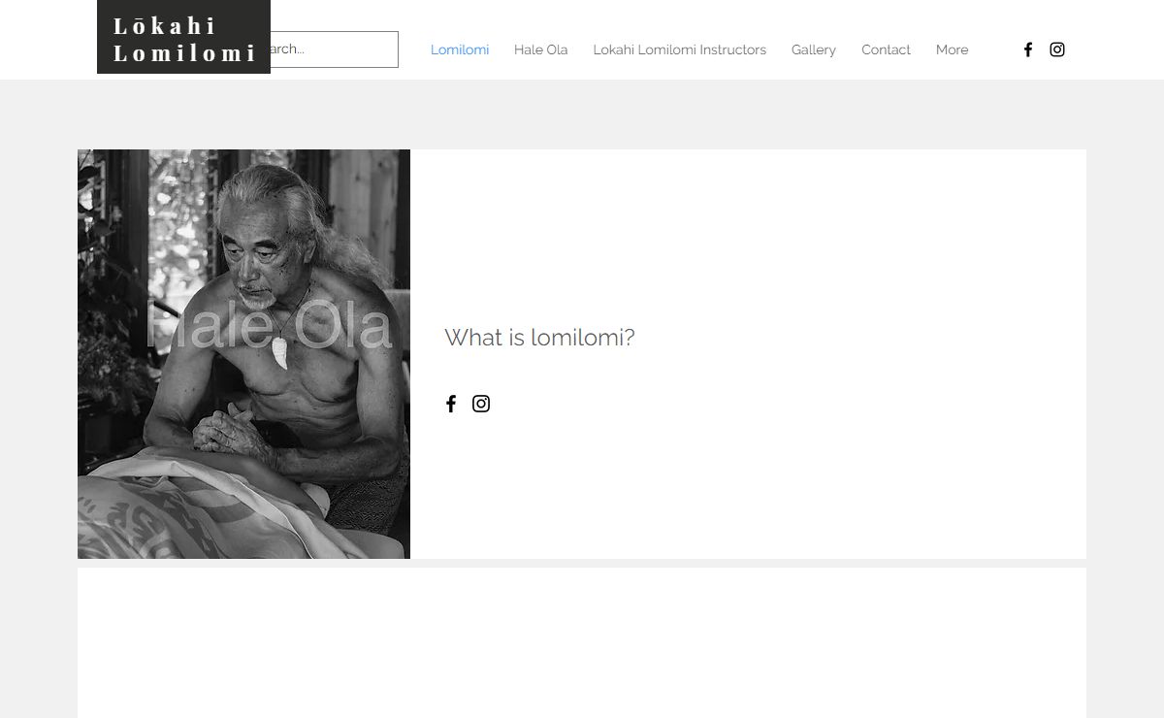Click the empty white panel below the card

tap(582, 642)
